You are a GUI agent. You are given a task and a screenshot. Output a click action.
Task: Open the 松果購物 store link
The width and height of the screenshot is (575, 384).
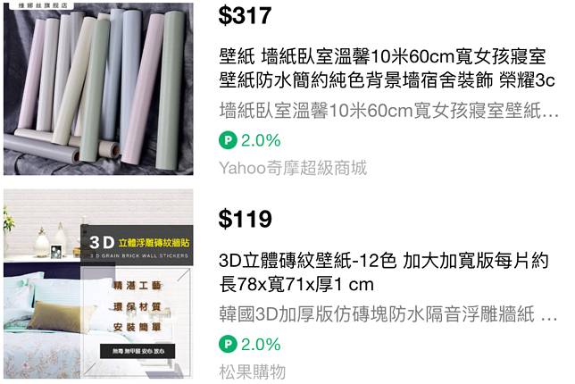pyautogui.click(x=253, y=371)
